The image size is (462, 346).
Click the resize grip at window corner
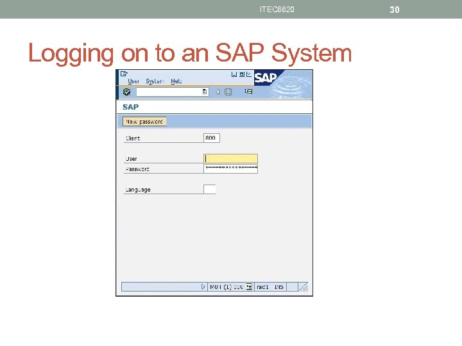point(303,287)
